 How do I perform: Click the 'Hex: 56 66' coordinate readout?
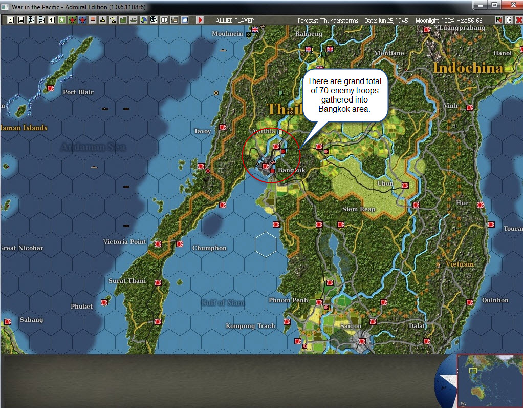coord(469,21)
